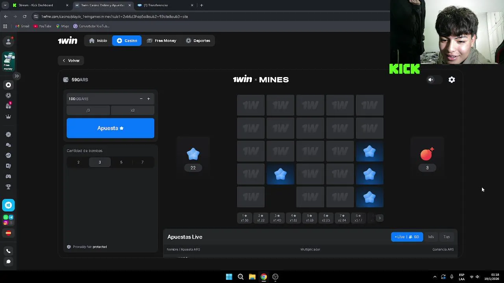Switch to the Transferencias browser tab
Image resolution: width=504 pixels, height=283 pixels.
(165, 5)
